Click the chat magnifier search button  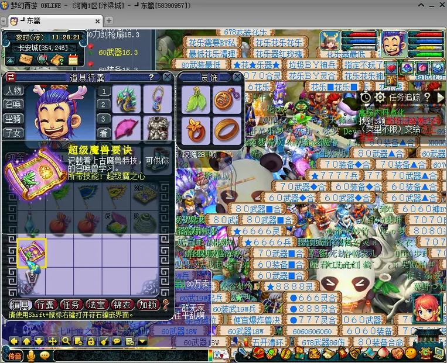pos(66,341)
